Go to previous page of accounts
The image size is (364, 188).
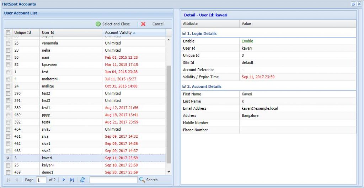click(x=16, y=180)
